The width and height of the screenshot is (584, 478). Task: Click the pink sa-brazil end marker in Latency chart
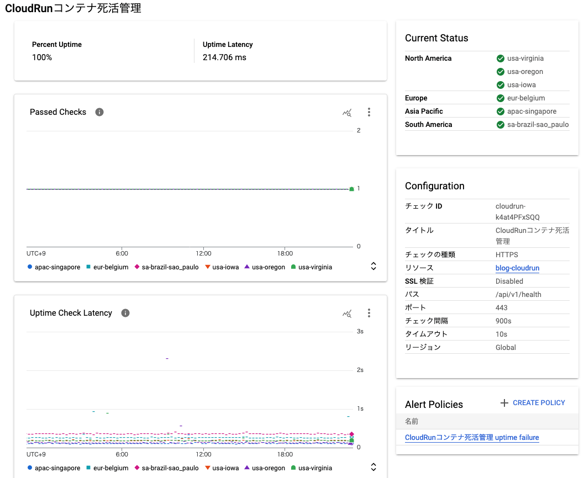[351, 434]
